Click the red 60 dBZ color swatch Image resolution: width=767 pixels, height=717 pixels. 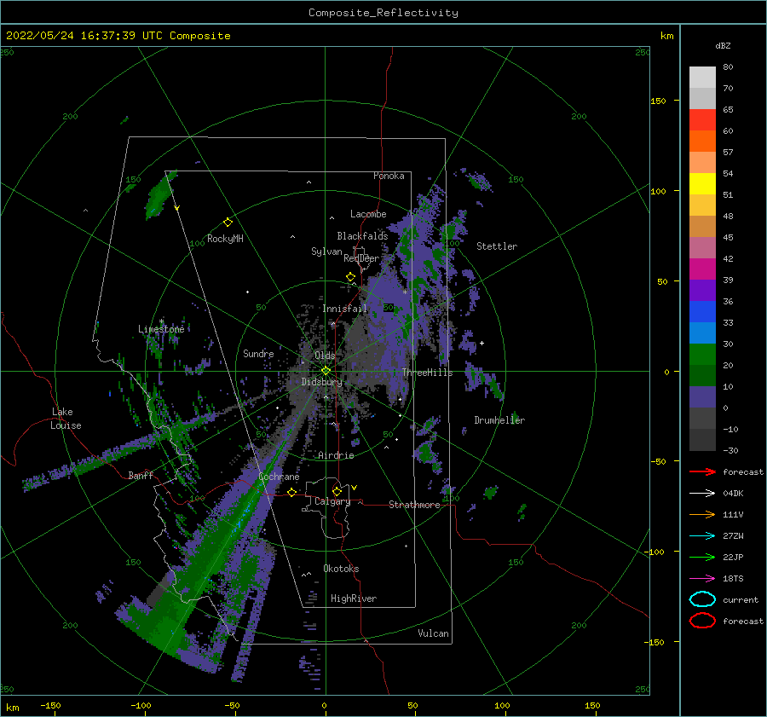click(x=702, y=120)
